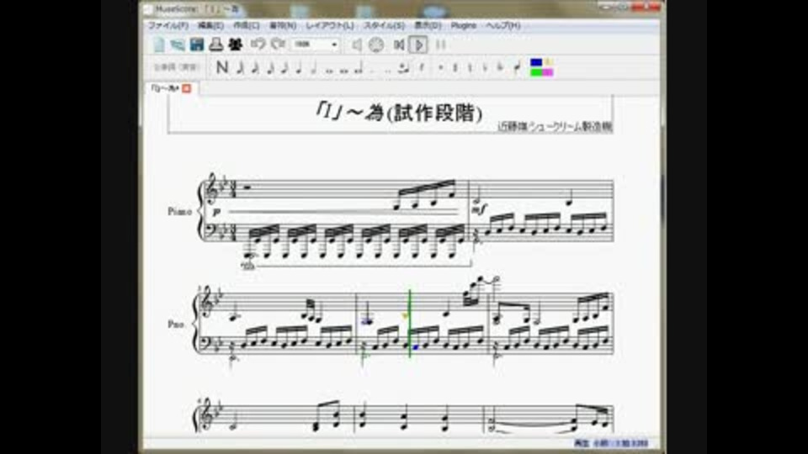Click the Pno. staff label
Screen dimensions: 808x454
click(x=176, y=325)
